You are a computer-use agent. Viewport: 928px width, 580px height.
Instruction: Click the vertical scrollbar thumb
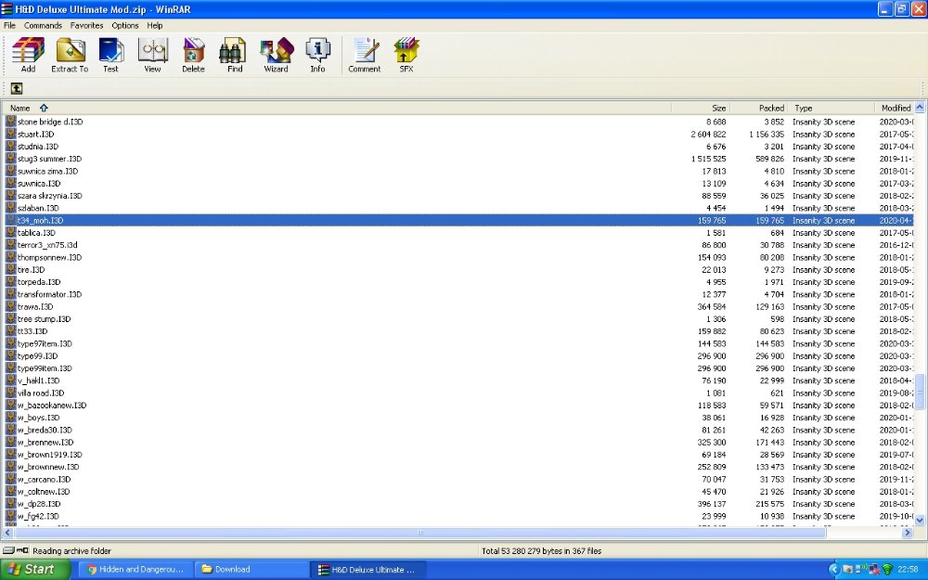point(920,391)
